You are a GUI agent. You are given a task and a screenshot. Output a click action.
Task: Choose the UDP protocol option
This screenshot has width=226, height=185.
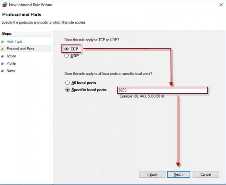point(67,56)
